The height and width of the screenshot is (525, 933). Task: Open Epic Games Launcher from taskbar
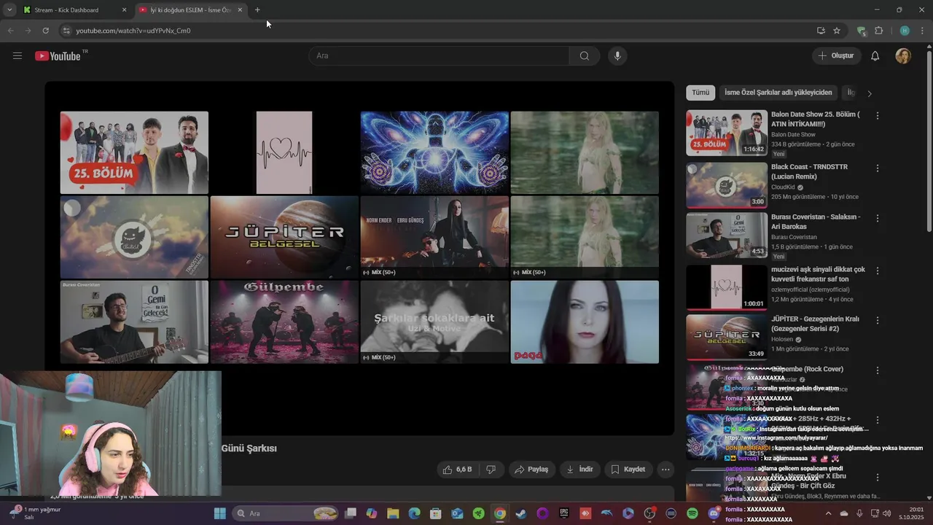[x=563, y=513]
